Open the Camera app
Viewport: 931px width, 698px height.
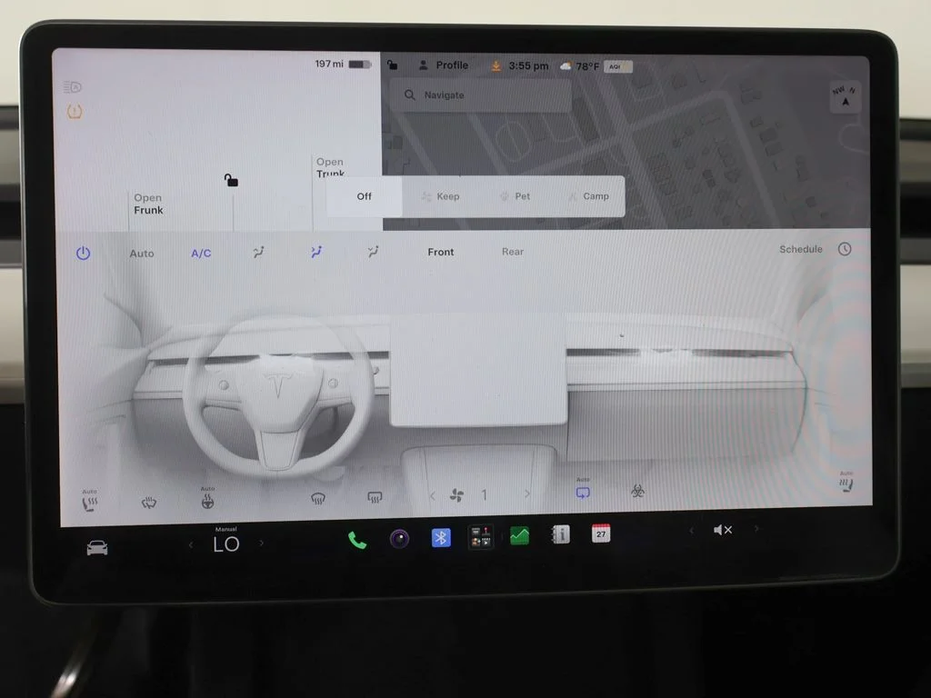coord(400,539)
